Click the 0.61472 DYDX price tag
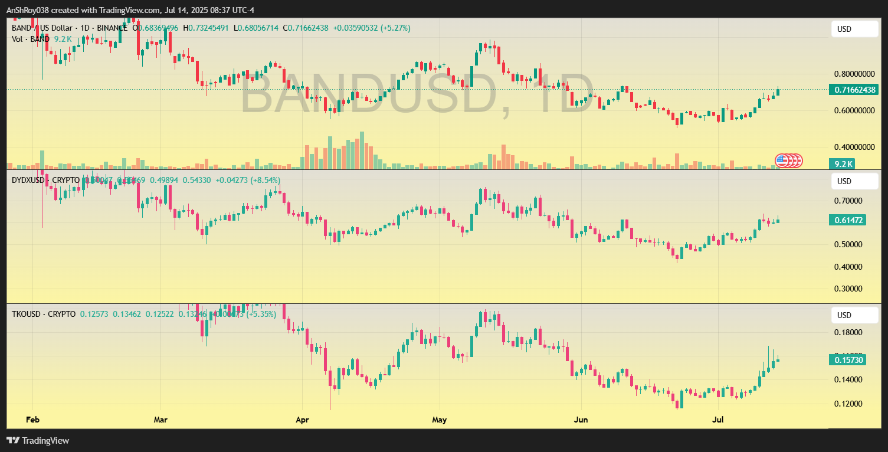 [850, 220]
